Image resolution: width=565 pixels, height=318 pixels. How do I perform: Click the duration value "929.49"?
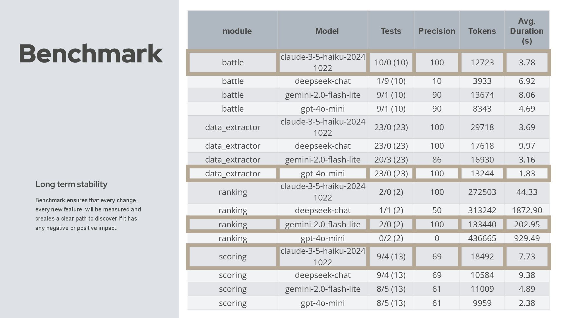(x=527, y=238)
